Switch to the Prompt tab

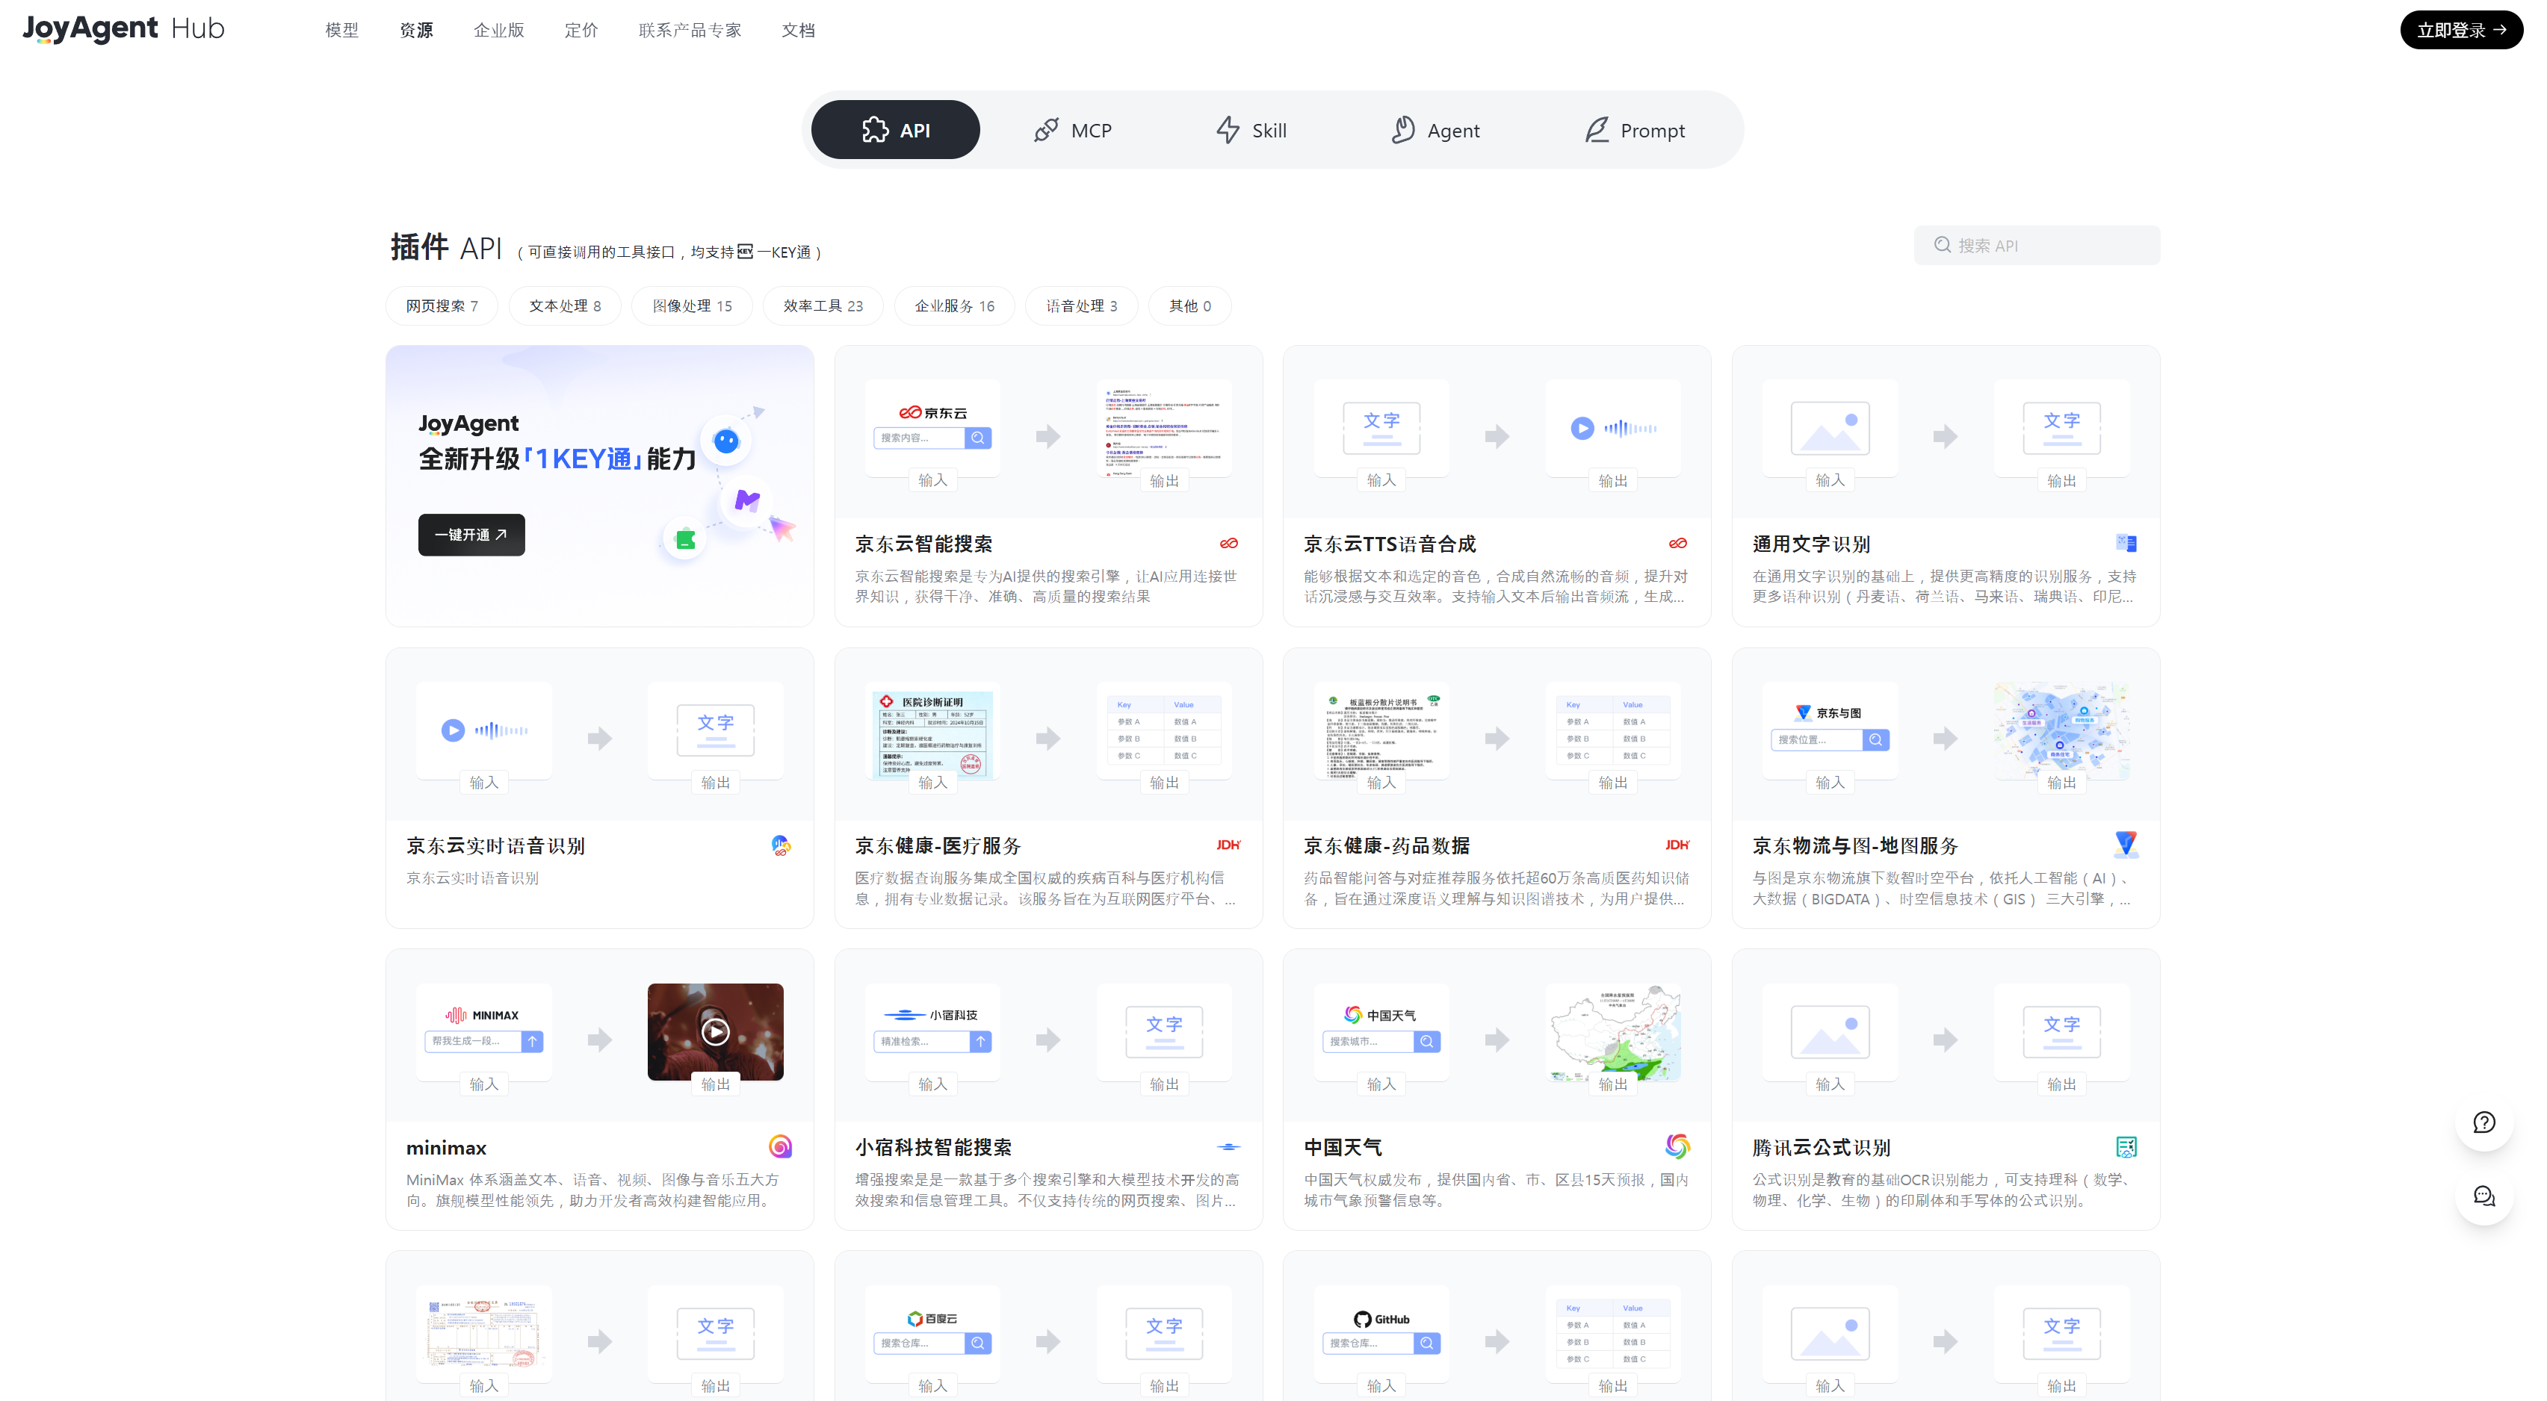tap(1635, 131)
